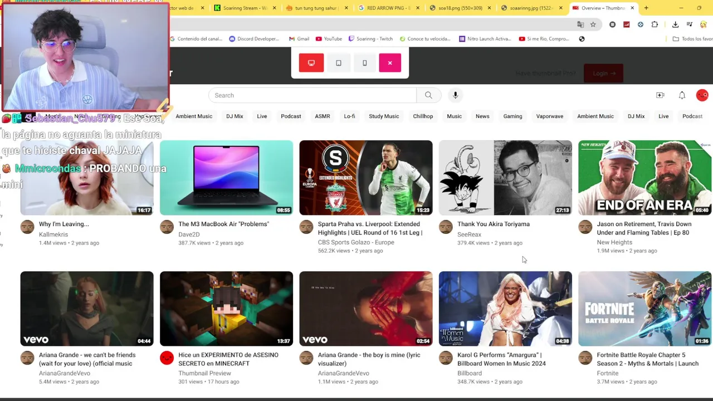Select the ASMR filter chip
The height and width of the screenshot is (401, 713).
[323, 116]
